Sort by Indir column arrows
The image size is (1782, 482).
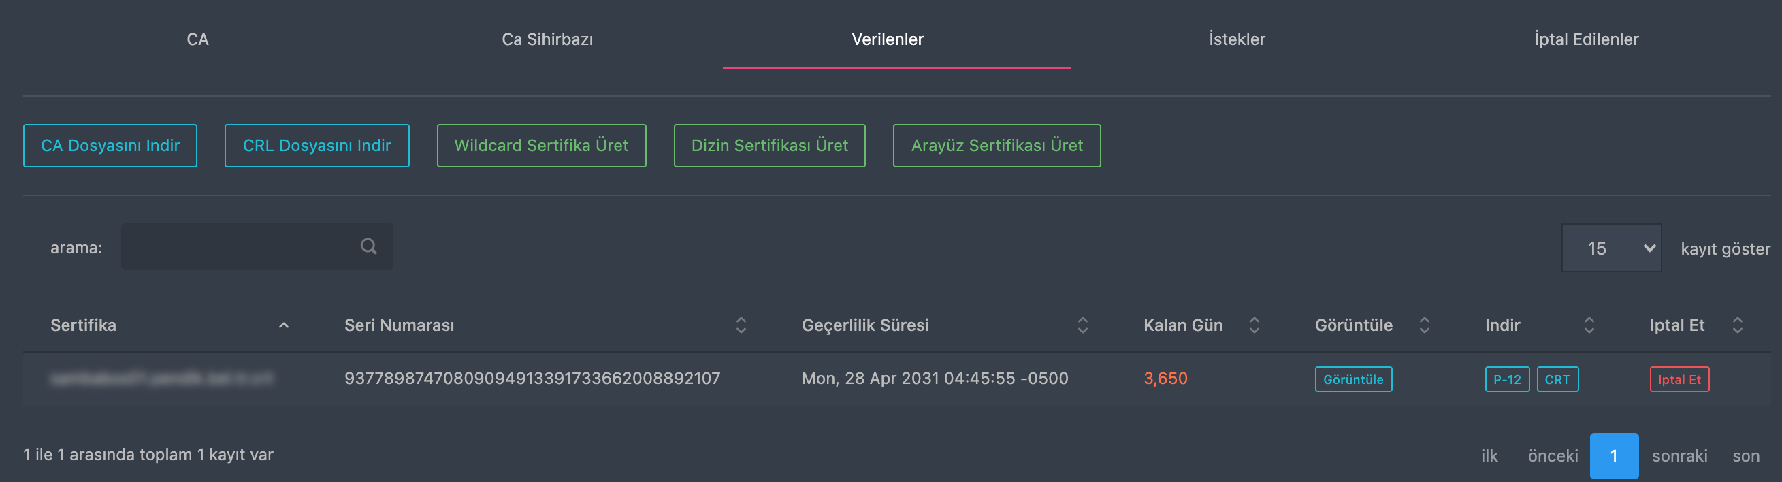pos(1589,325)
